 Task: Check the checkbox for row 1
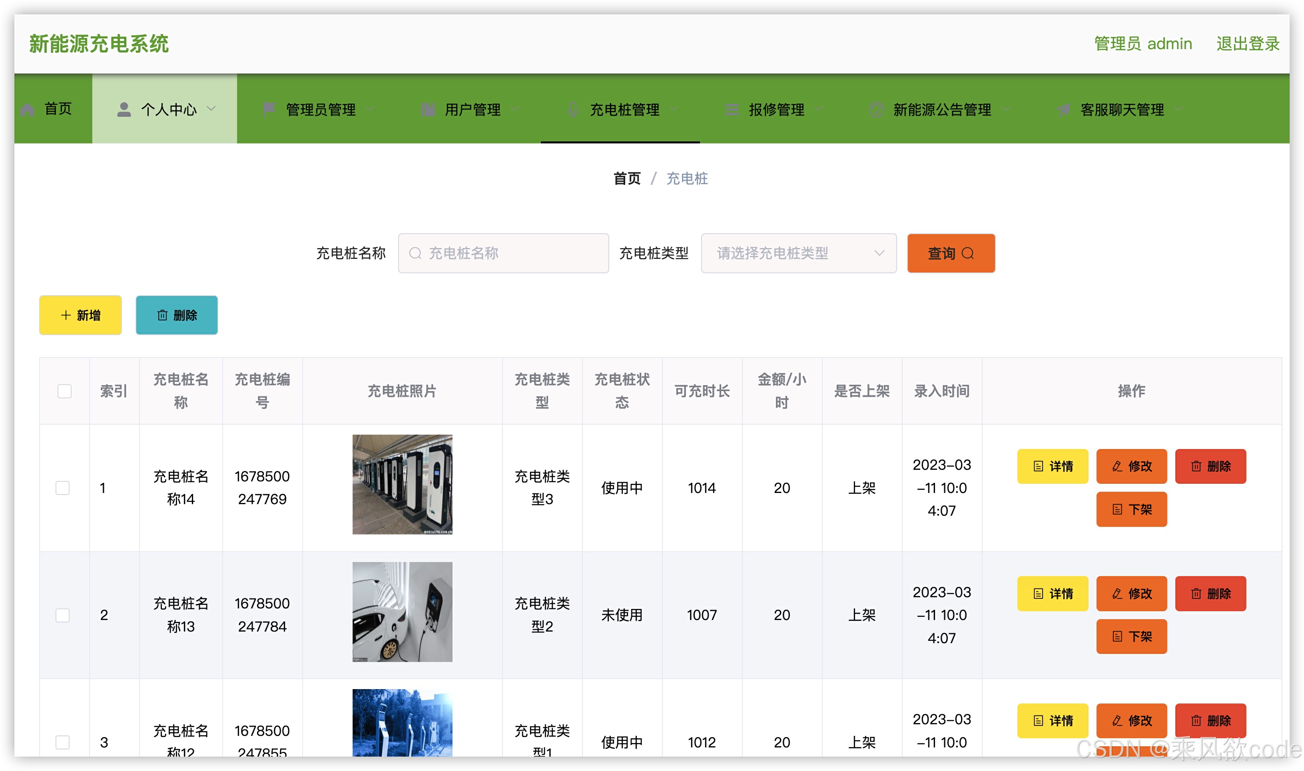tap(62, 488)
